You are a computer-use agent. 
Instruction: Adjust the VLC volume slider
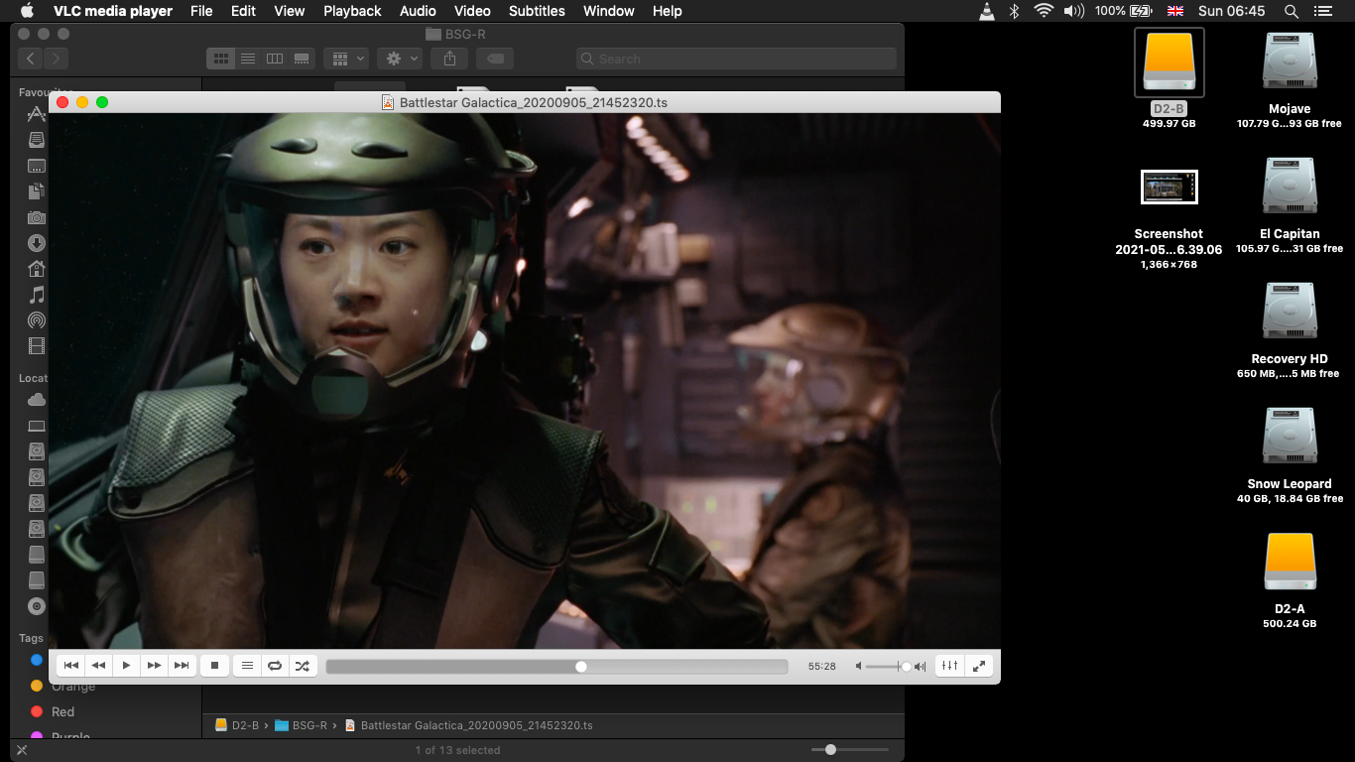888,667
